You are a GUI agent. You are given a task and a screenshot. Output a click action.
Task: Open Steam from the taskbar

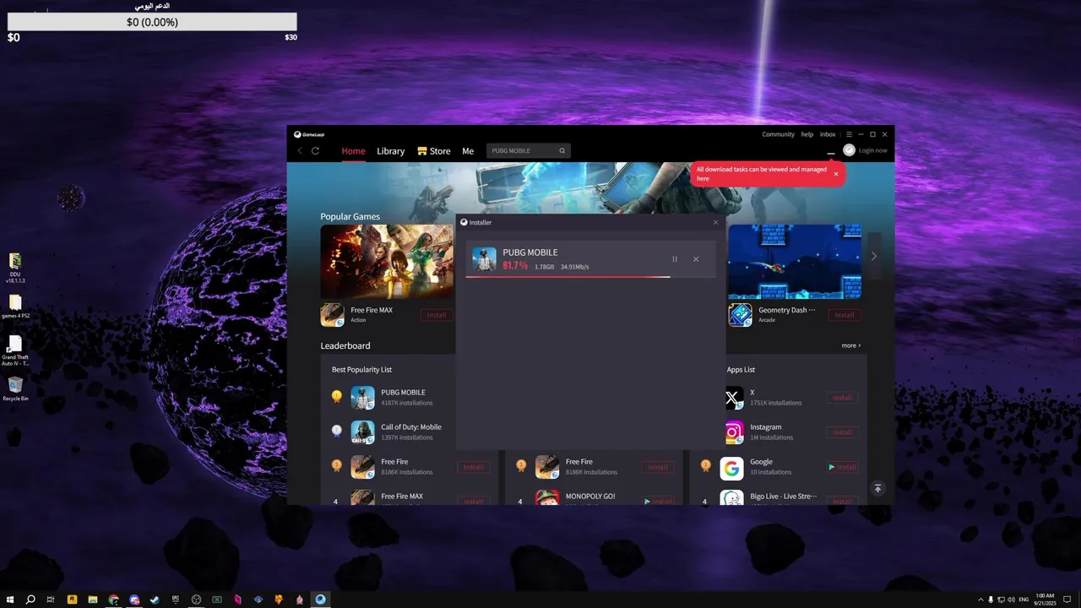[155, 600]
